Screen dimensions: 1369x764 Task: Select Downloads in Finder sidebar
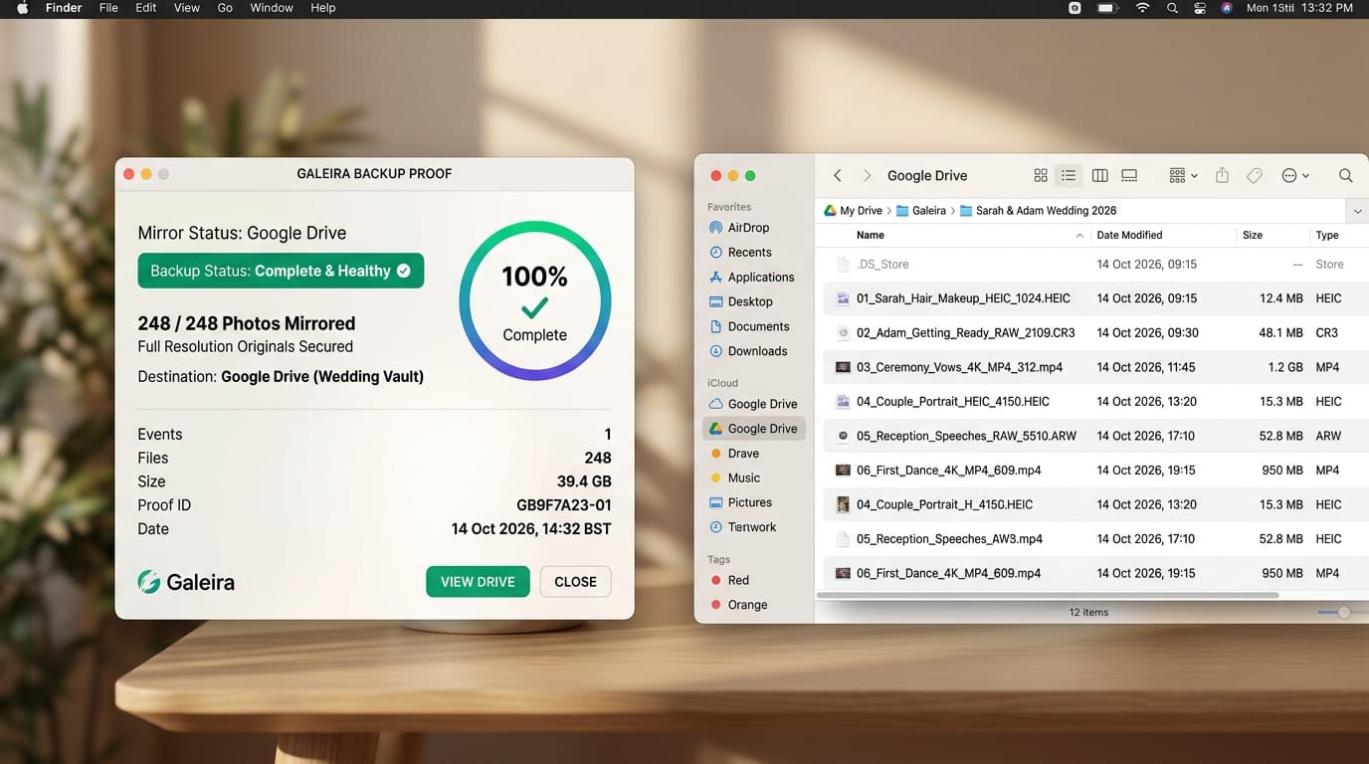pos(747,351)
